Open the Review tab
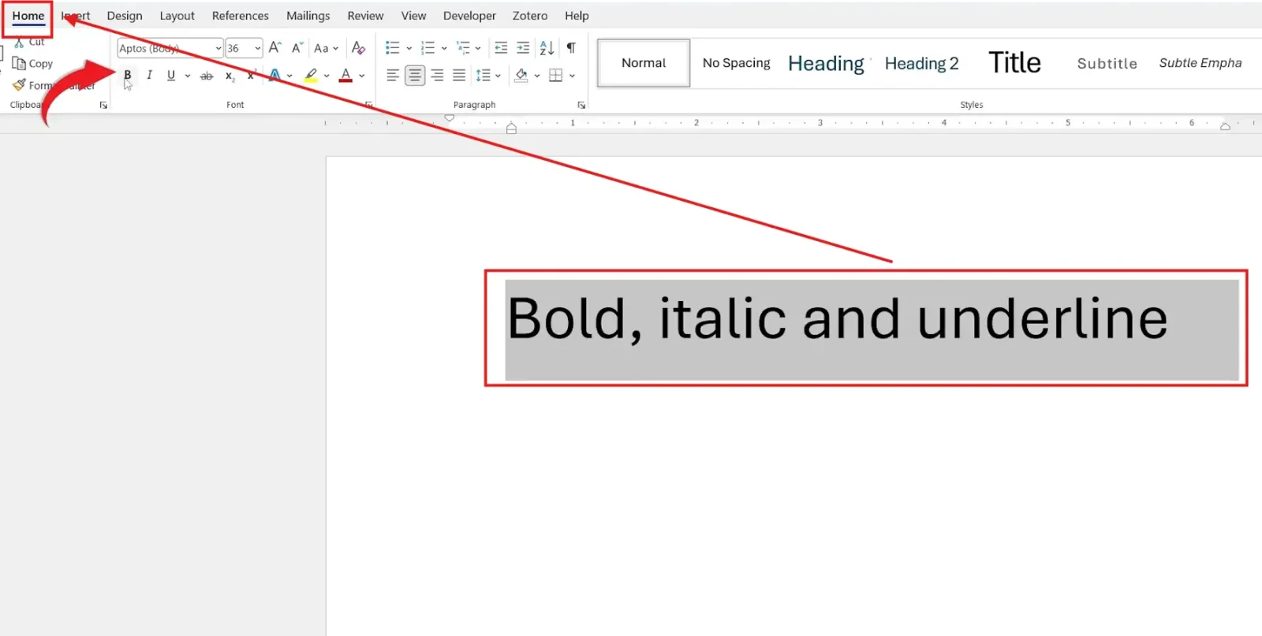This screenshot has width=1262, height=636. tap(365, 16)
